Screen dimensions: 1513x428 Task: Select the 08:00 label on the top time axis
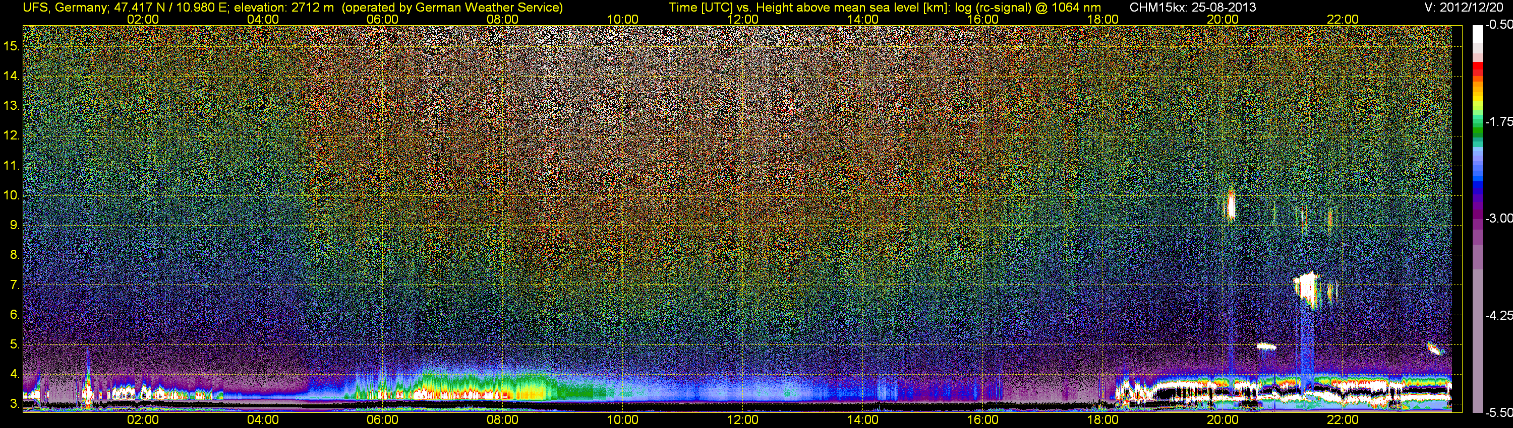(503, 19)
